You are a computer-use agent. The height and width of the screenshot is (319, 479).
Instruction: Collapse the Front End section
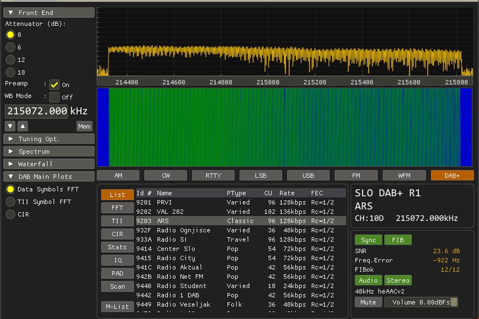[49, 13]
